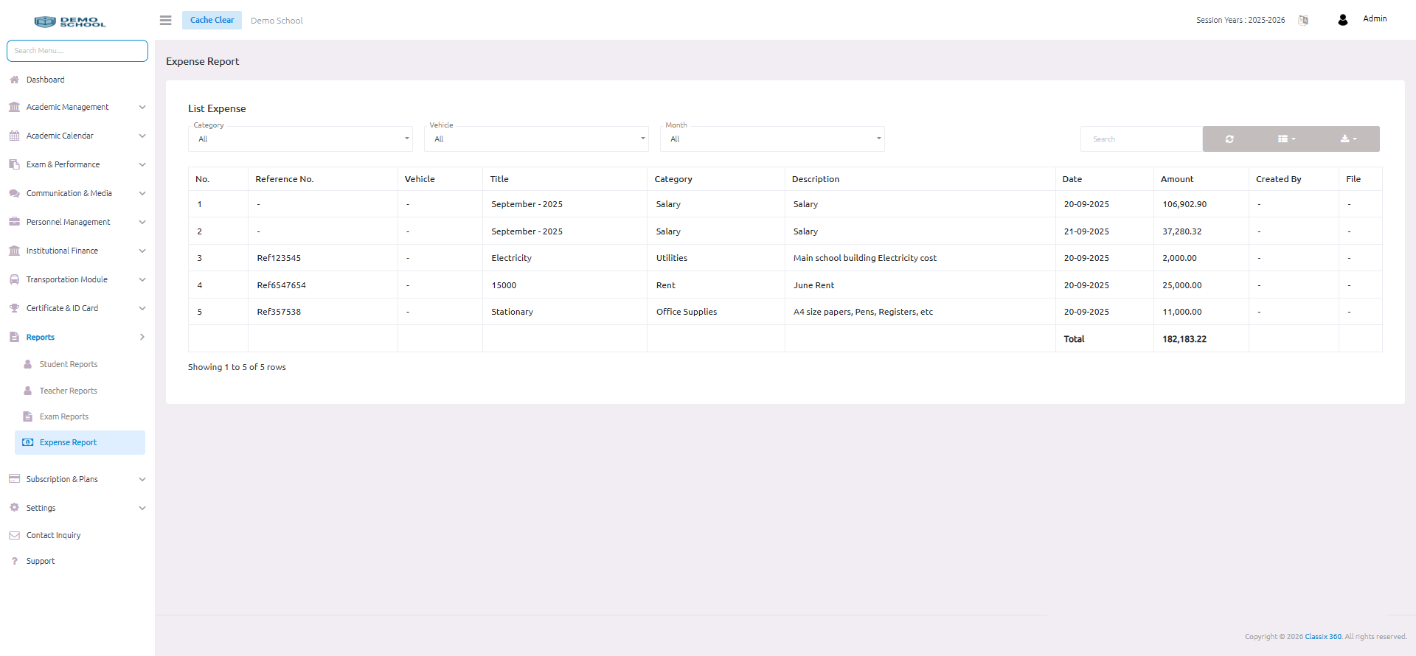Focus the table Search input field
Screen dimensions: 1416x656
point(1142,139)
